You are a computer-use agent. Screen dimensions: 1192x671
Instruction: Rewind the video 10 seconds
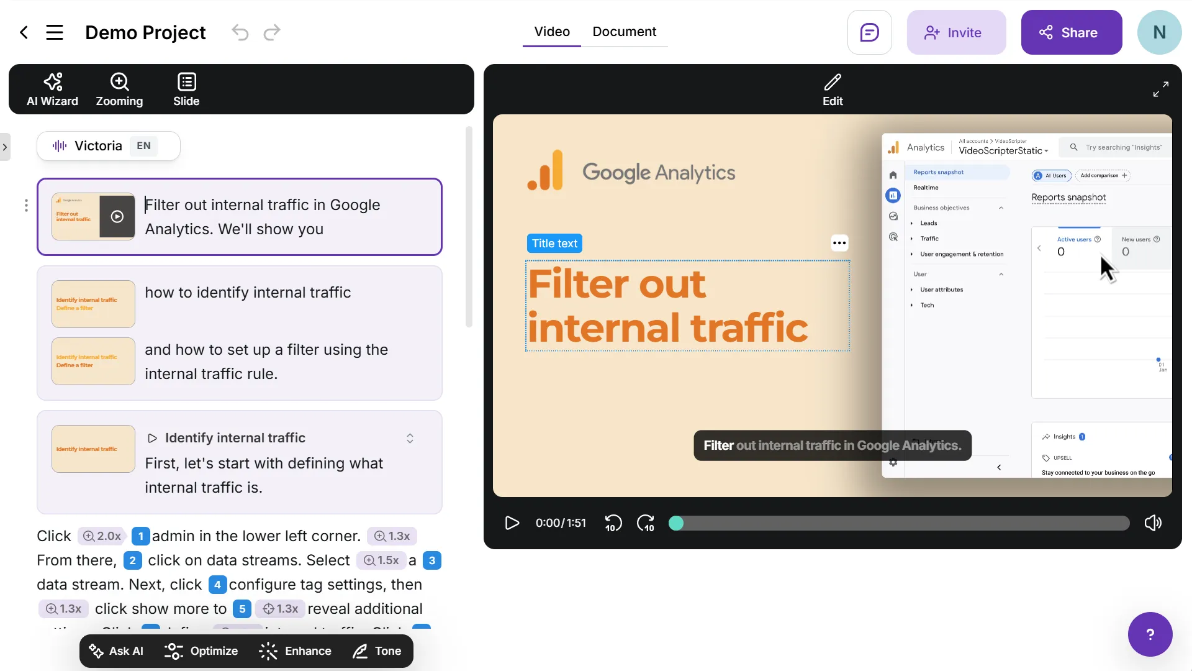coord(613,523)
